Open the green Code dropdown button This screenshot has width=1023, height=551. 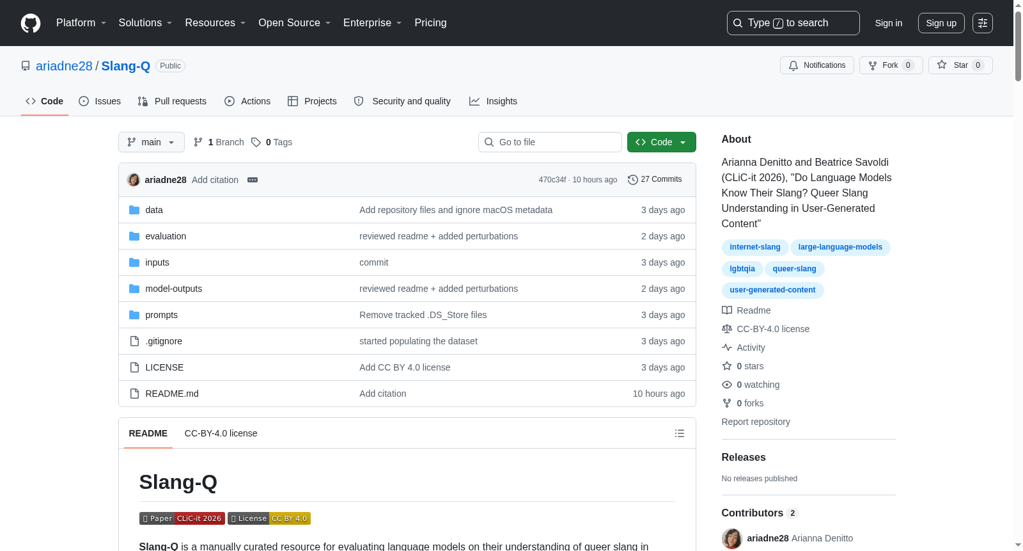point(662,142)
